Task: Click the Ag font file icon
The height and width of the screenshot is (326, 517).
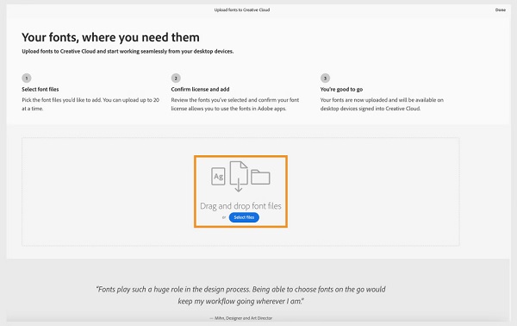Action: (x=218, y=176)
